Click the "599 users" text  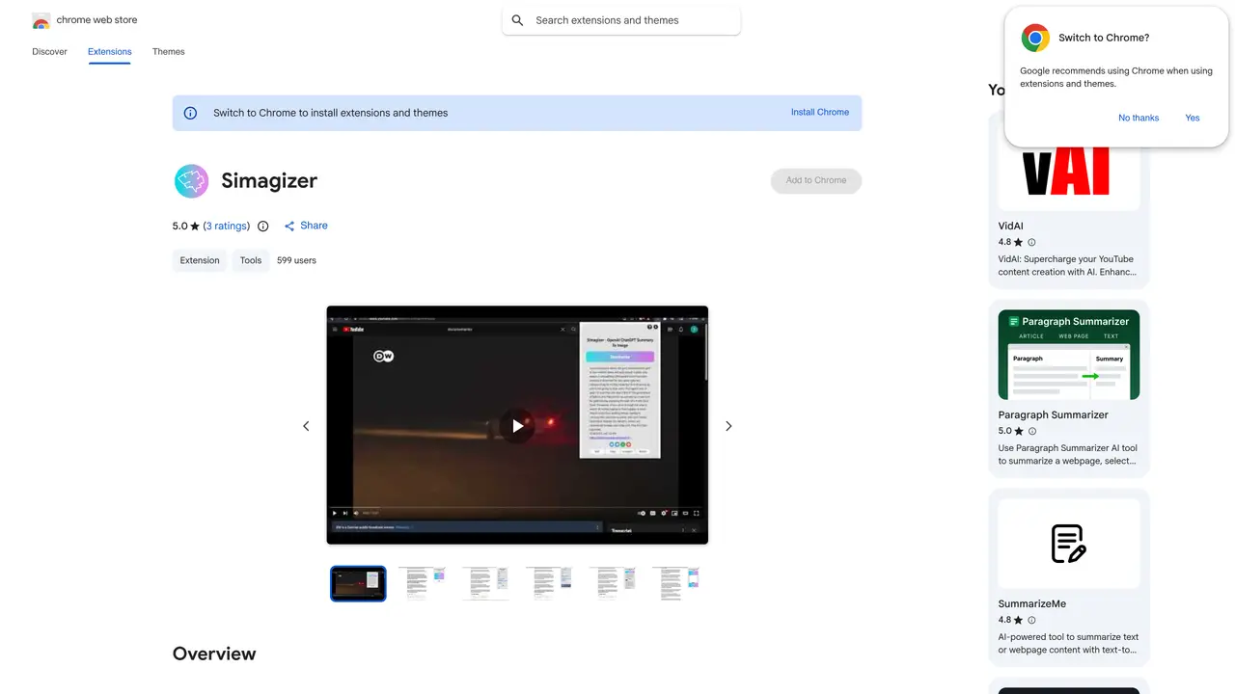click(x=296, y=260)
